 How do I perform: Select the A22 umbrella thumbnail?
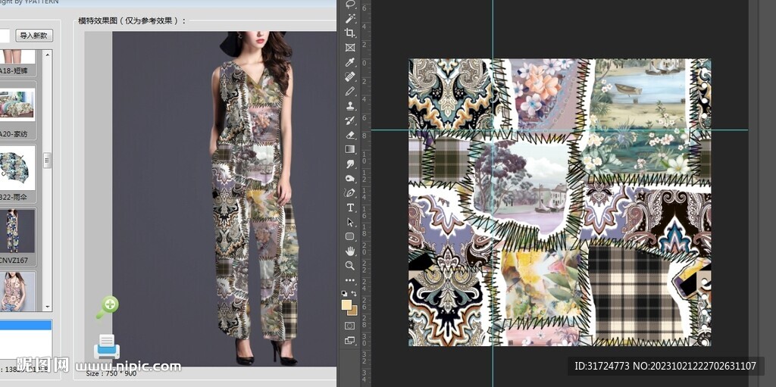(x=17, y=168)
